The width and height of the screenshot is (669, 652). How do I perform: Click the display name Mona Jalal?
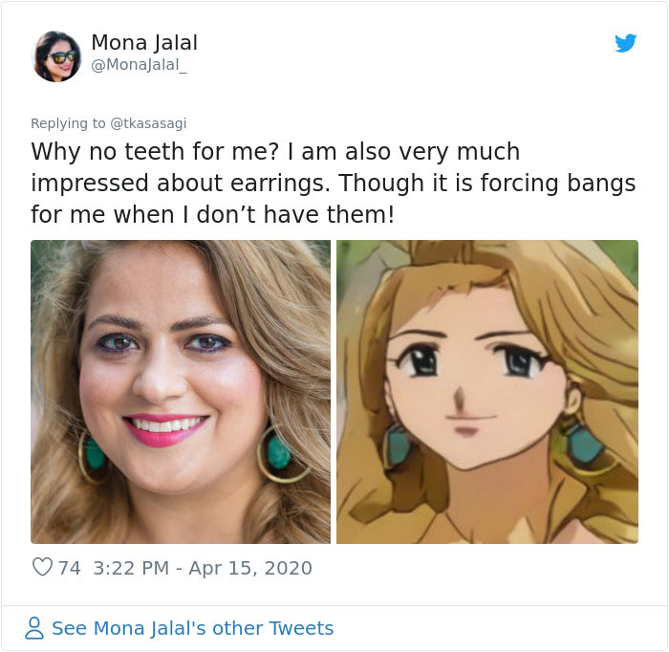[144, 42]
